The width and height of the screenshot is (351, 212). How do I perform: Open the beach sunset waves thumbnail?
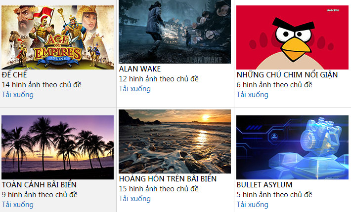point(175,141)
